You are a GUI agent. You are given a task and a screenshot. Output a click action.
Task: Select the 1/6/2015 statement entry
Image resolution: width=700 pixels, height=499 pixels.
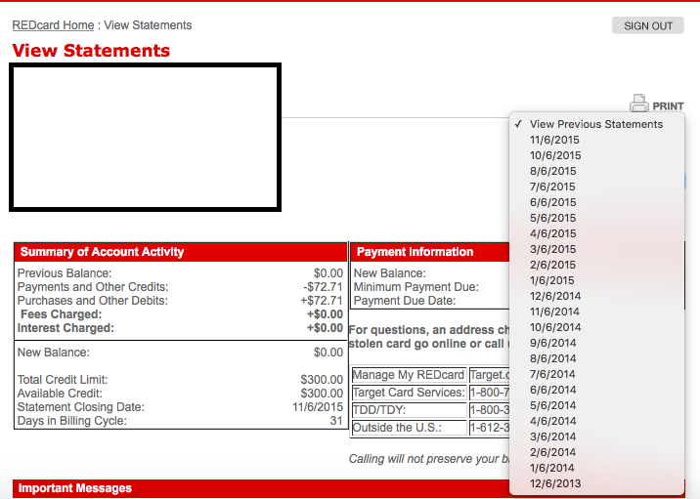552,280
